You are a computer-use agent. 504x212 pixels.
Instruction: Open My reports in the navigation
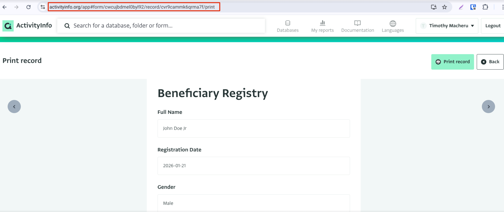322,26
